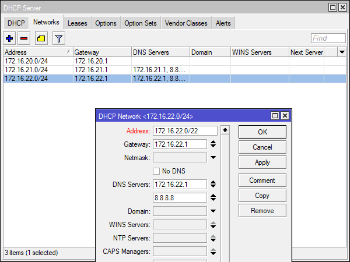Image resolution: width=350 pixels, height=262 pixels.
Task: Open the column selector dropdown in table header
Action: [342, 52]
